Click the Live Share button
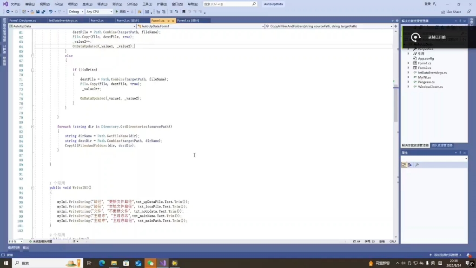 [451, 12]
